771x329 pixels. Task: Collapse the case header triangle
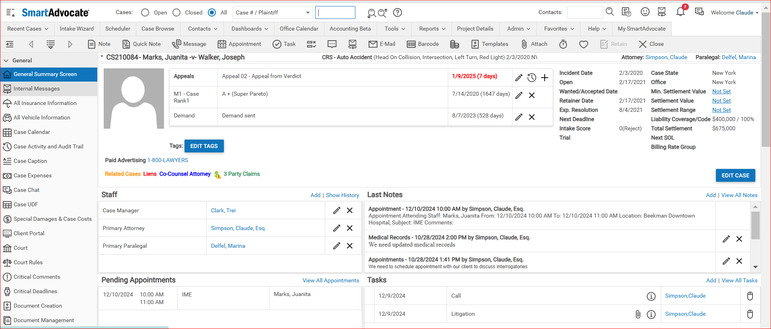click(102, 57)
